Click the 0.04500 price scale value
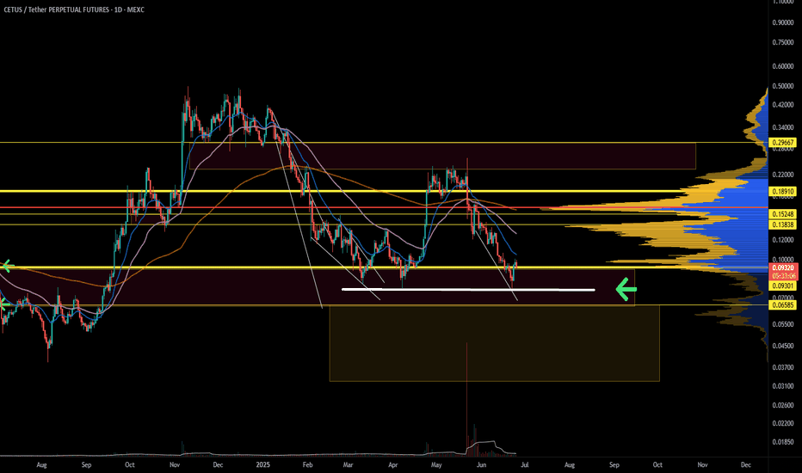The width and height of the screenshot is (802, 473). [783, 346]
